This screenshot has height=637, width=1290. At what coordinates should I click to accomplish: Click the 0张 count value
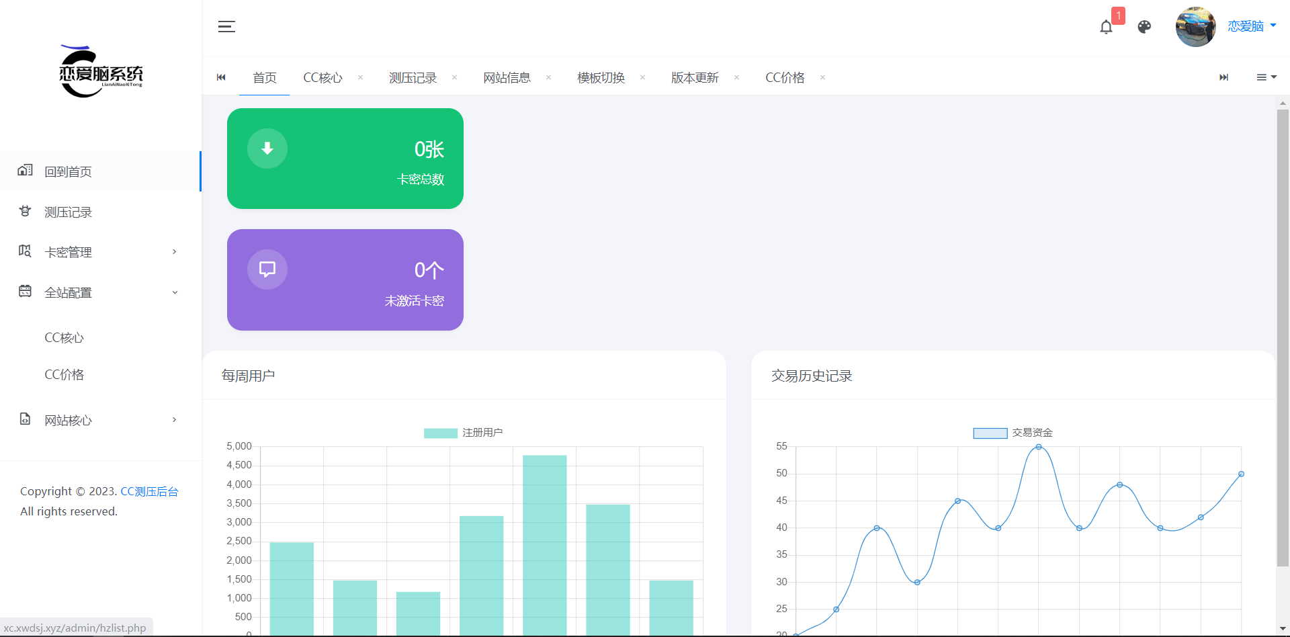click(429, 149)
